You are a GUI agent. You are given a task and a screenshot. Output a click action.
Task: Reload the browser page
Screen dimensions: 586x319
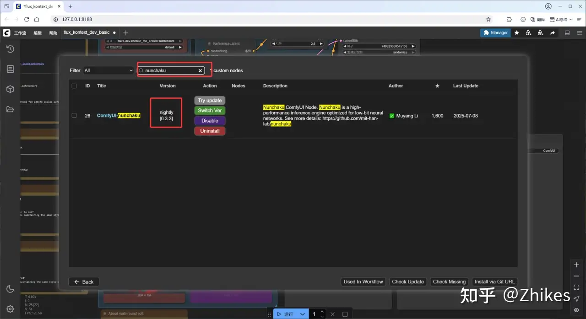tap(27, 20)
